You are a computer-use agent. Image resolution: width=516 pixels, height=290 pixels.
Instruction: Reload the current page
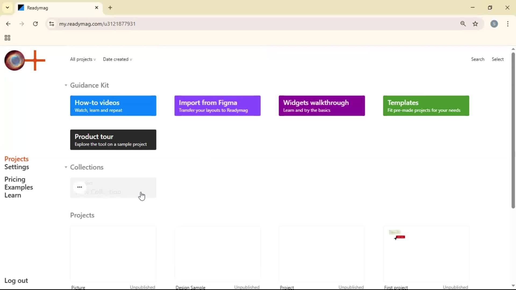(x=35, y=24)
